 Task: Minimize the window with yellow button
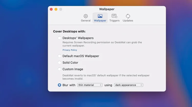[x=56, y=9]
